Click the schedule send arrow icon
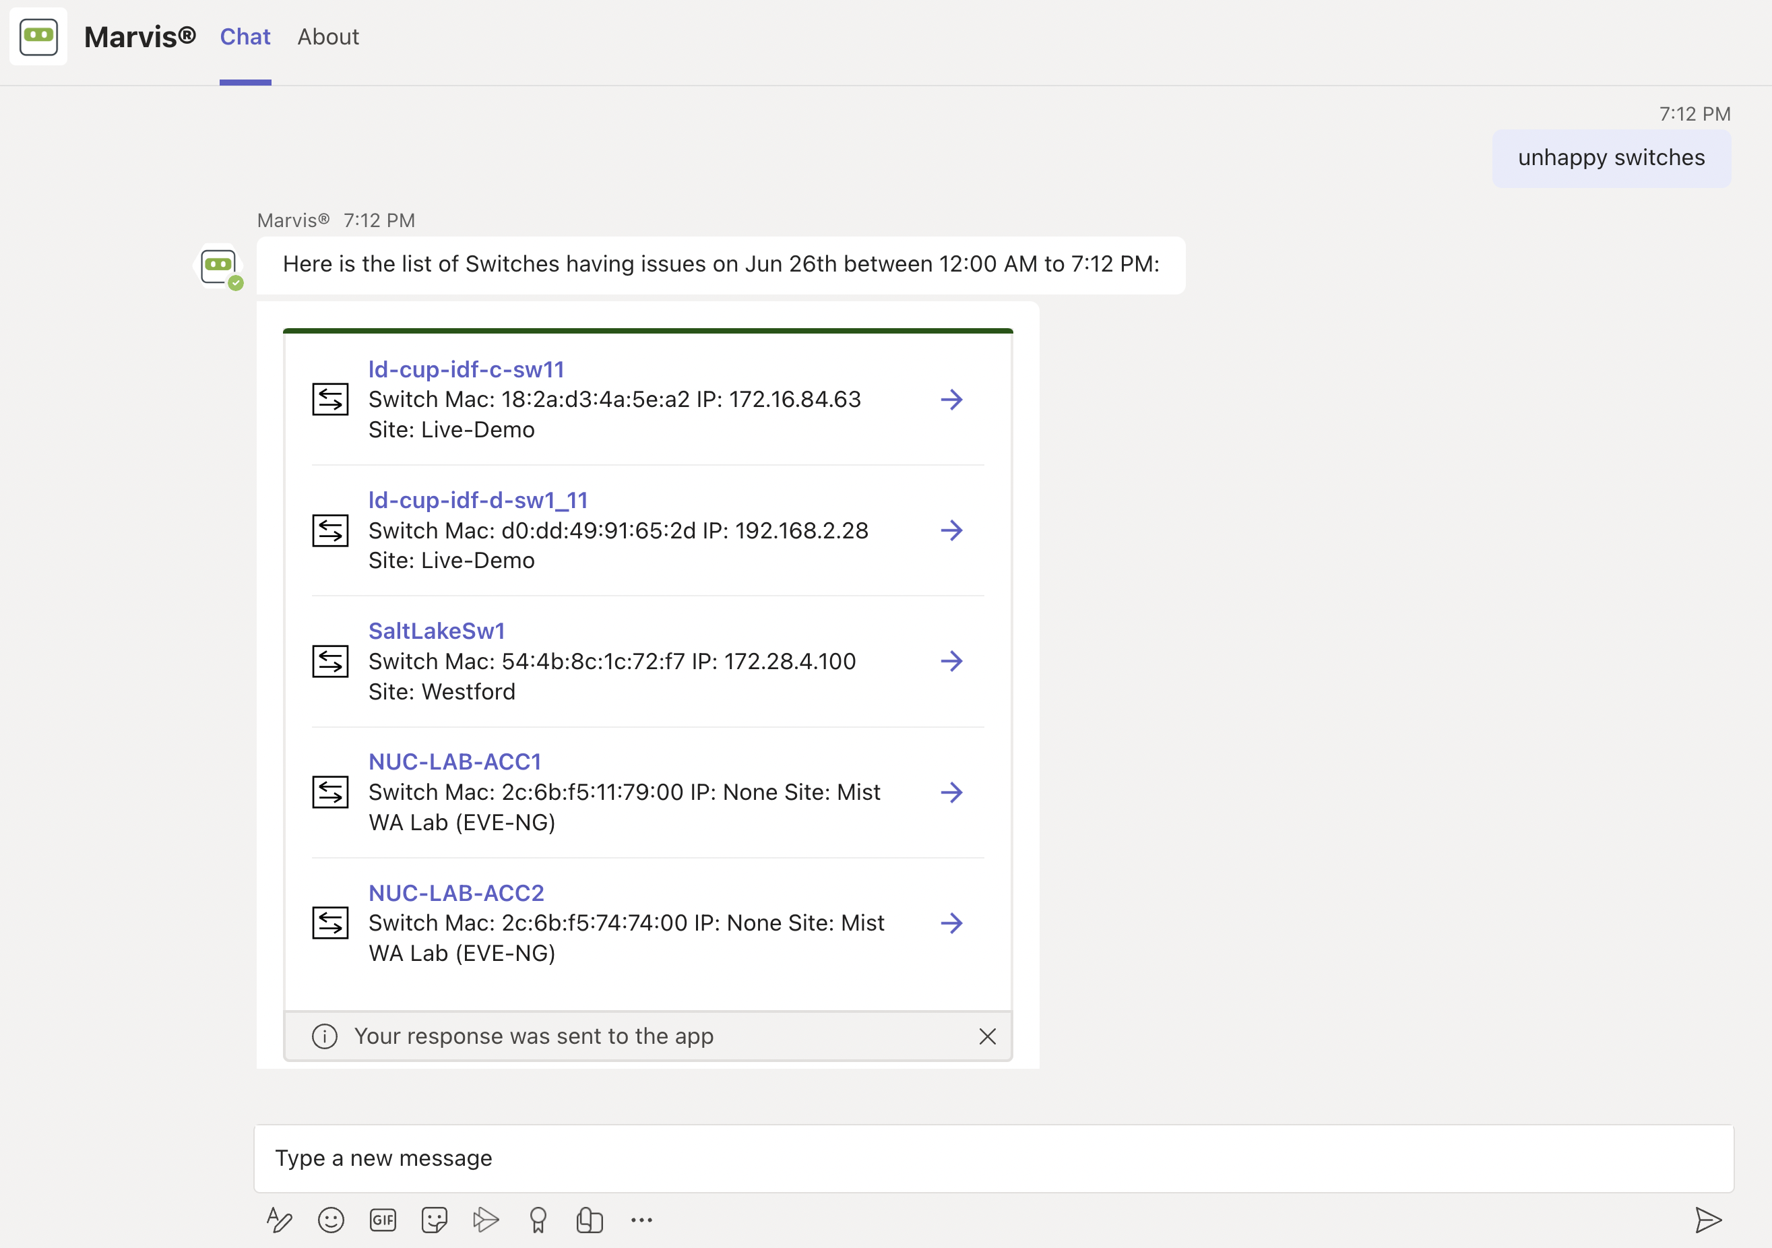 (486, 1220)
